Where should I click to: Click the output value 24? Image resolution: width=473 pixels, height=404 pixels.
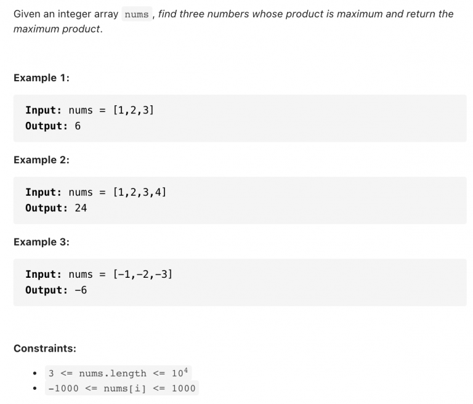point(81,208)
